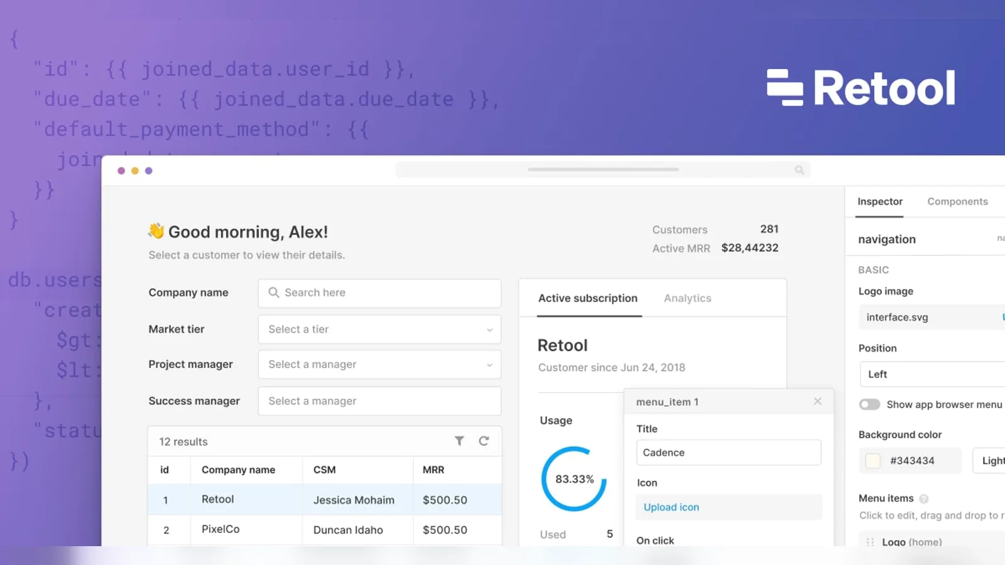The image size is (1005, 565).
Task: Click the yellow window control dot
Action: point(135,171)
